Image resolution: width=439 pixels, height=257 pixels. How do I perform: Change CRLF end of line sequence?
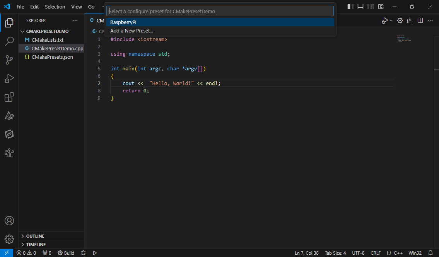(376, 253)
